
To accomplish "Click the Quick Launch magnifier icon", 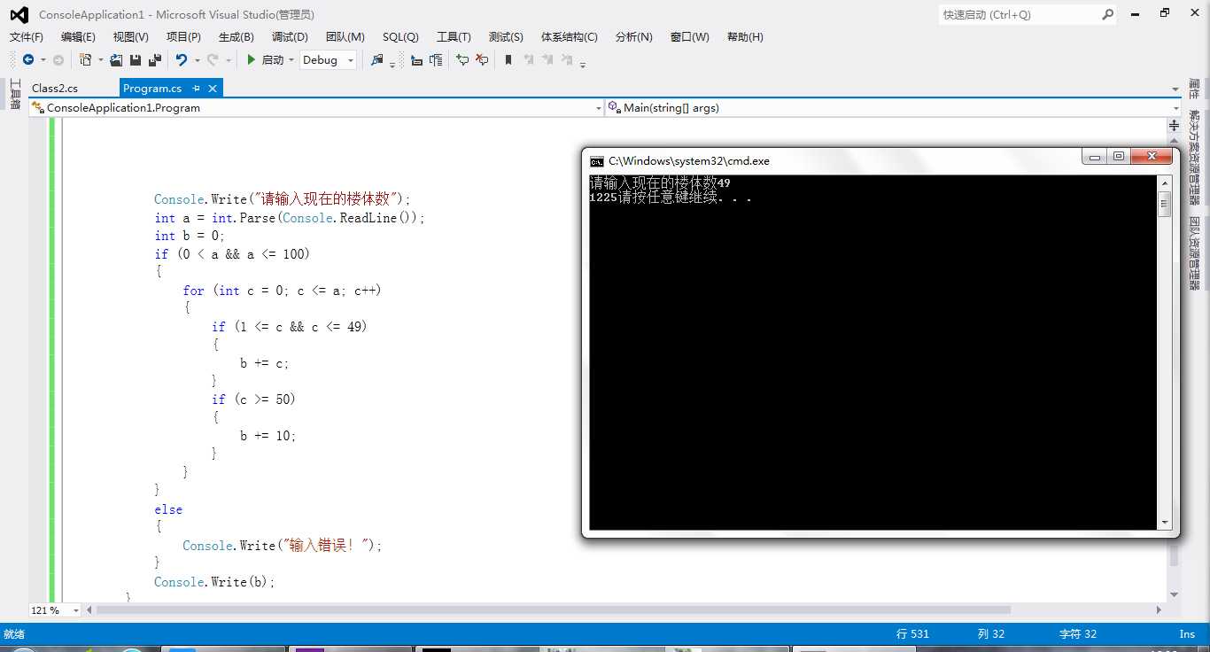I will tap(1107, 14).
